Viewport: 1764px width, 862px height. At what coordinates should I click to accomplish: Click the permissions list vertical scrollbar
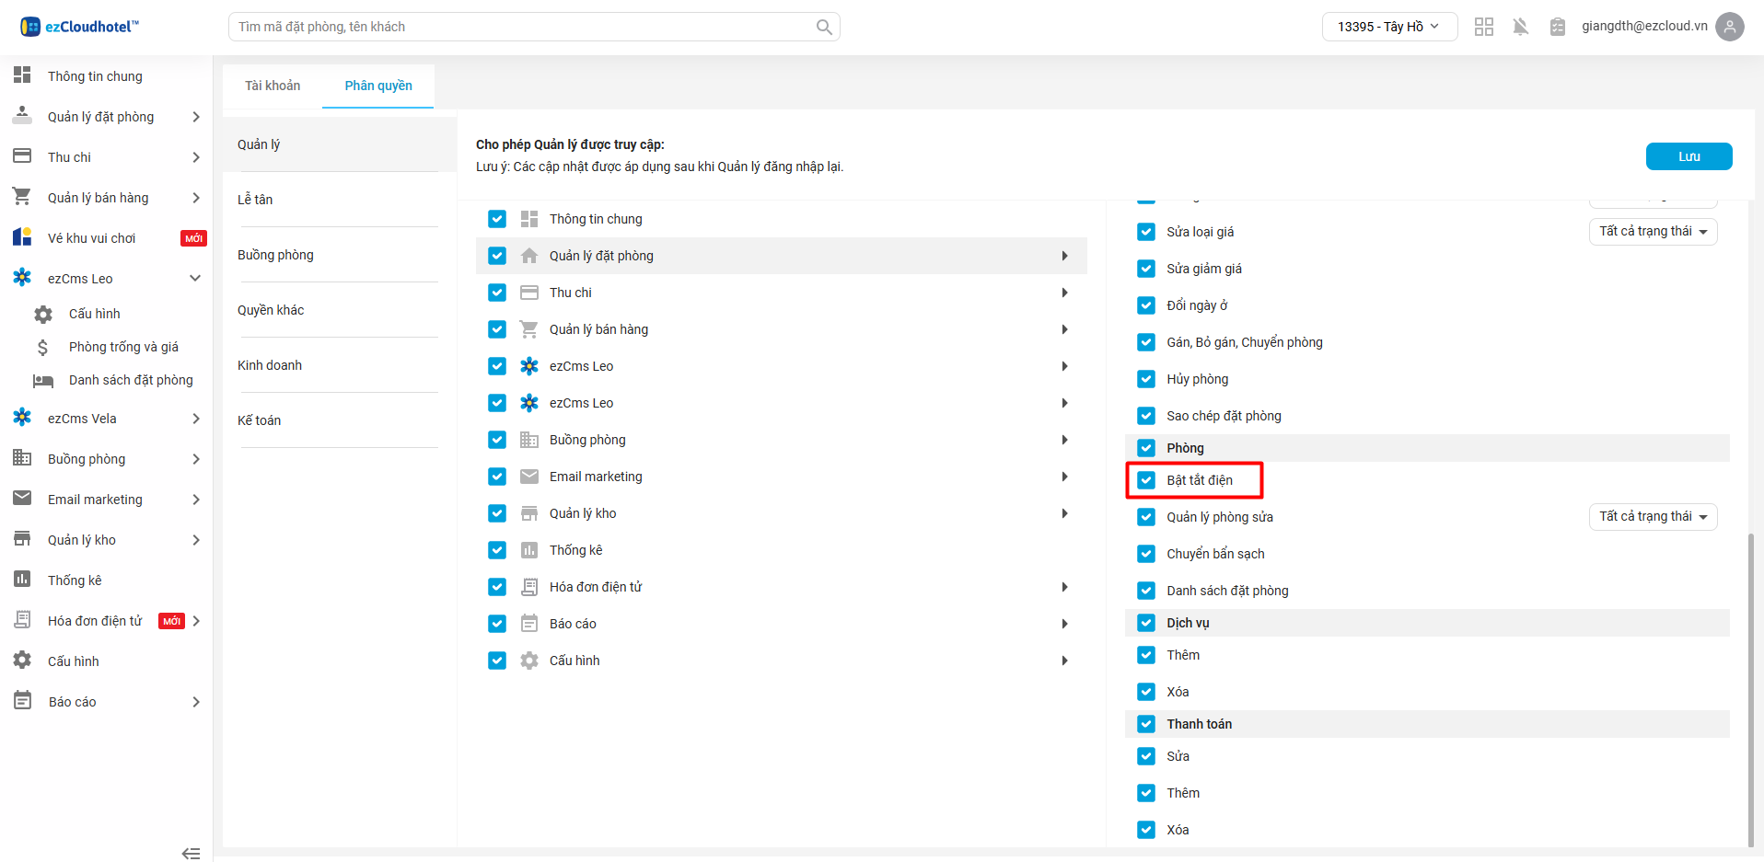click(x=1750, y=690)
